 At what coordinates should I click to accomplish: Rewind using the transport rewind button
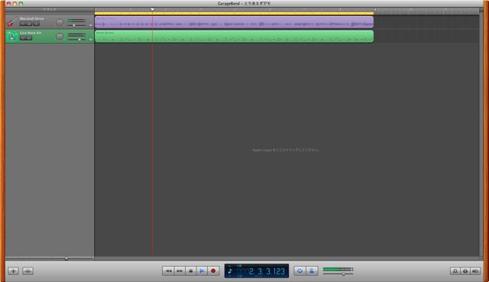[168, 271]
